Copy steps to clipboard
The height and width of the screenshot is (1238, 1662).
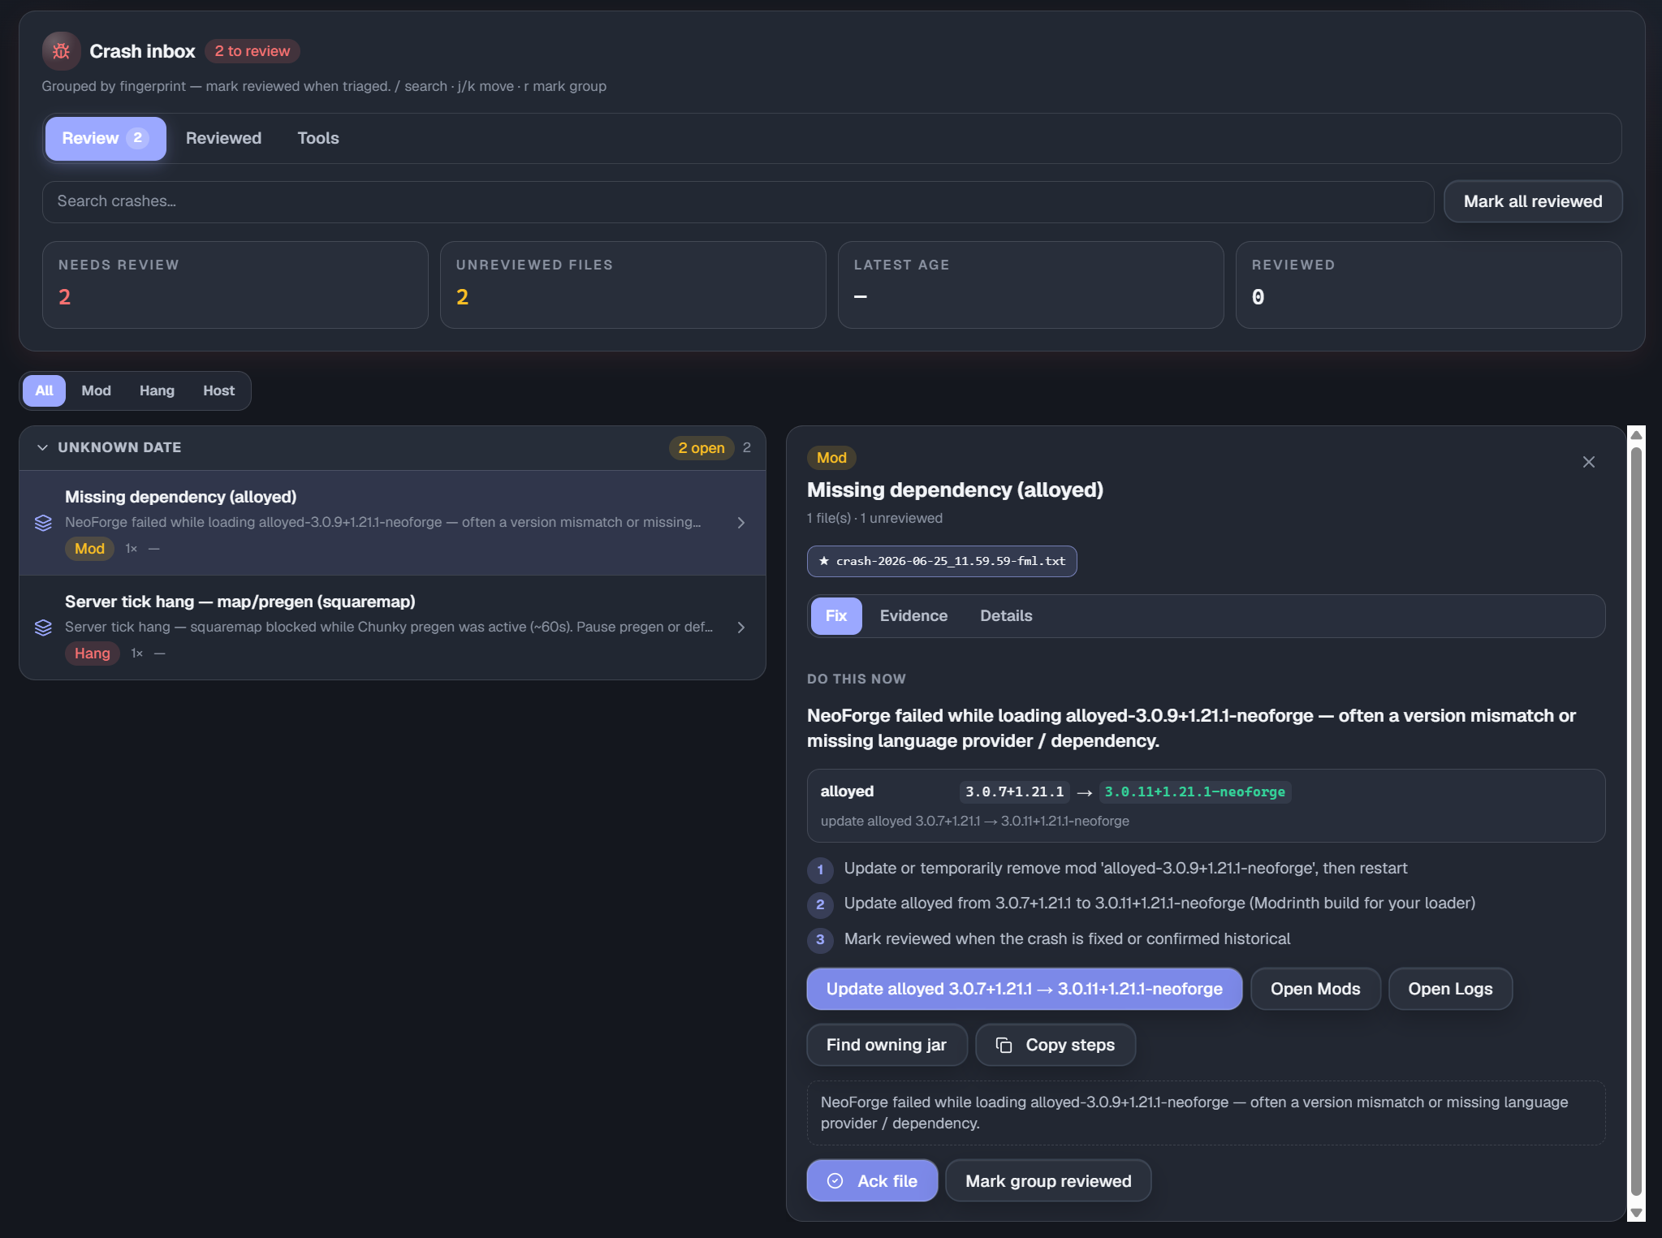point(1055,1045)
